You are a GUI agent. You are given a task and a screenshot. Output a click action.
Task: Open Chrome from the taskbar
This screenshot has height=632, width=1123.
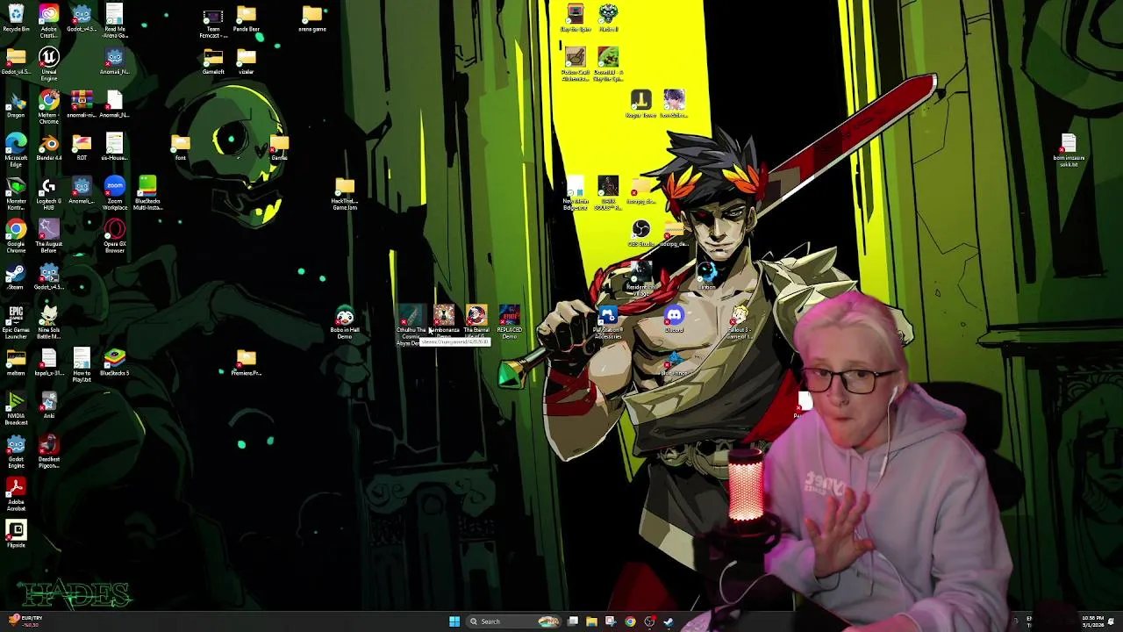(x=630, y=621)
